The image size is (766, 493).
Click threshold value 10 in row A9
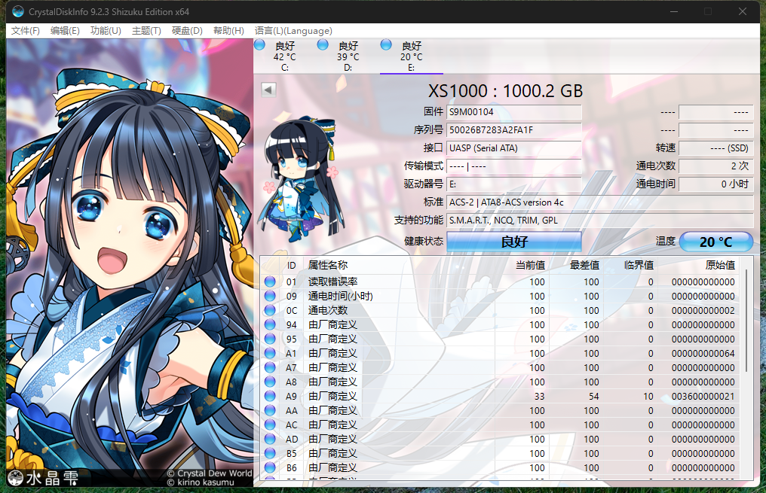[648, 396]
